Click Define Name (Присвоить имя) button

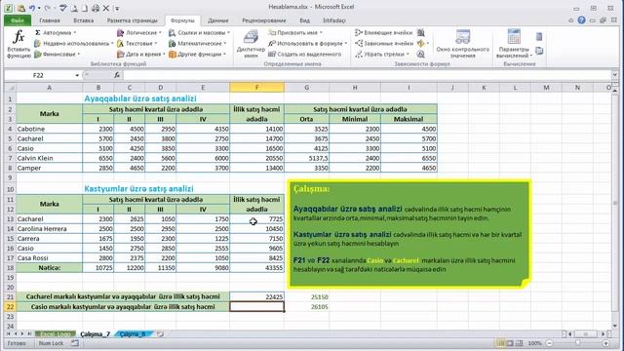(295, 32)
